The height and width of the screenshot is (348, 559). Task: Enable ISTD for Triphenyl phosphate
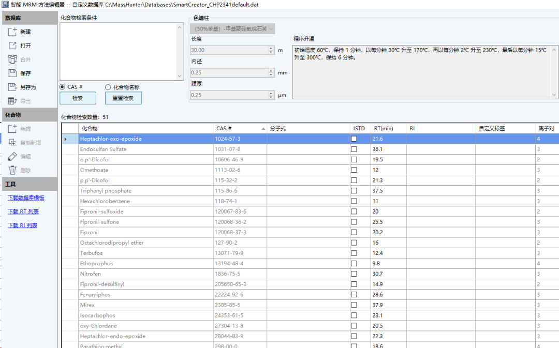(x=354, y=191)
